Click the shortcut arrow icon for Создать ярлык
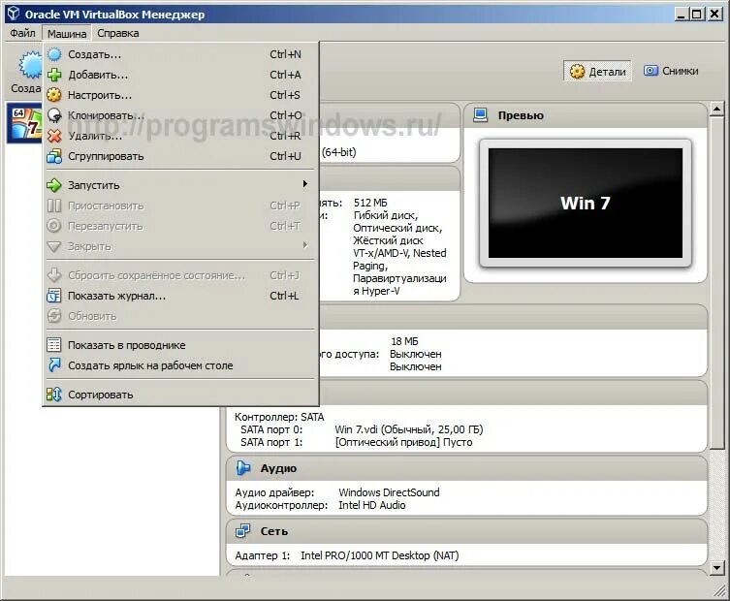This screenshot has height=601, width=730. [x=54, y=365]
